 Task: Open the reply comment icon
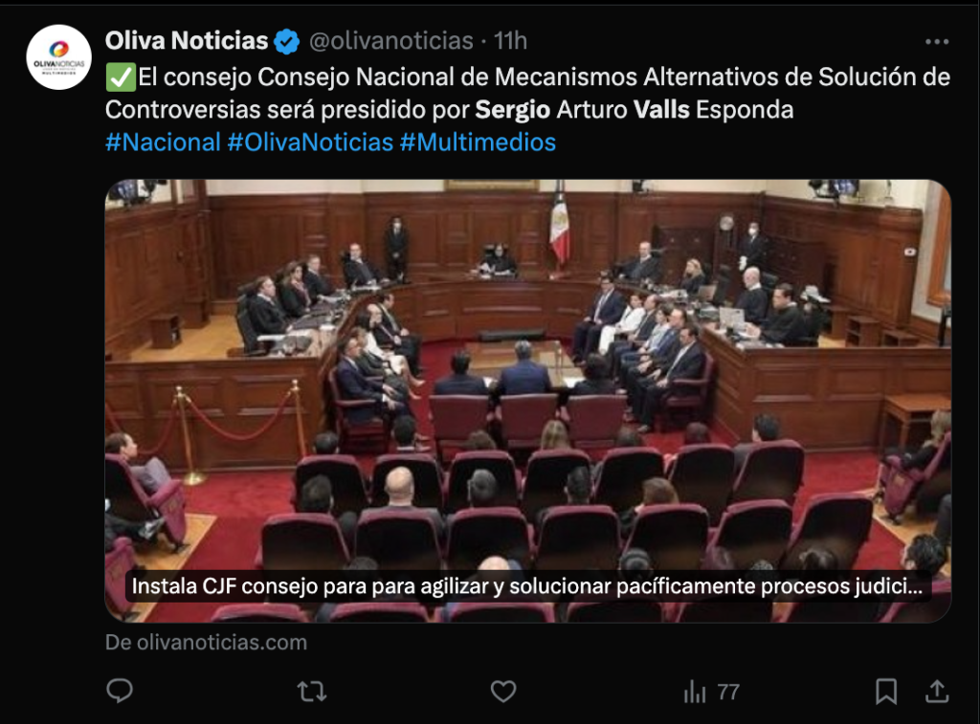tap(120, 691)
